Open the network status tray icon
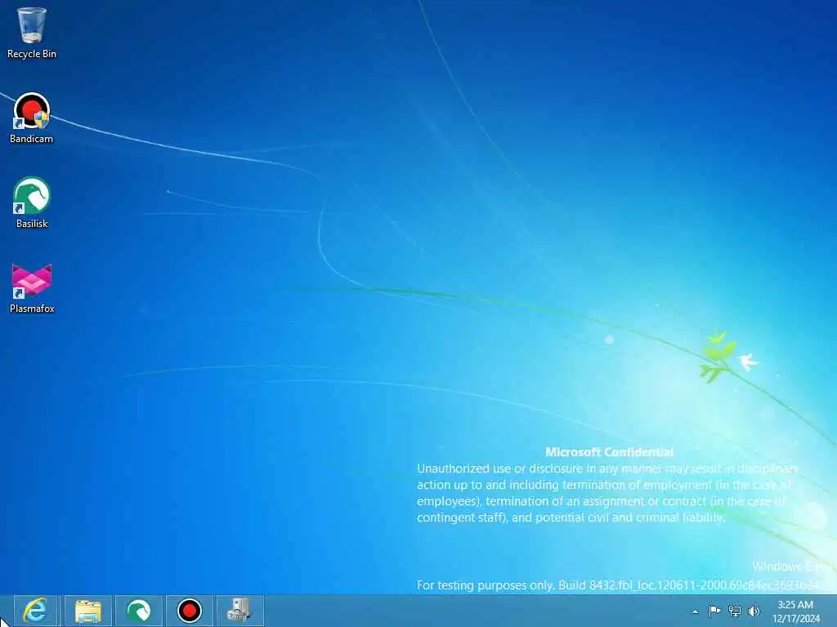837x627 pixels. 735,611
